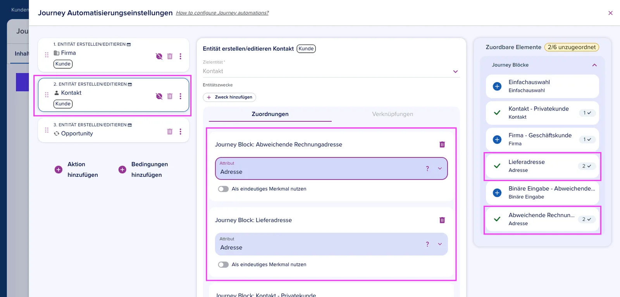Open the Kontakt step's three-dot menu
The image size is (620, 297).
(x=181, y=96)
